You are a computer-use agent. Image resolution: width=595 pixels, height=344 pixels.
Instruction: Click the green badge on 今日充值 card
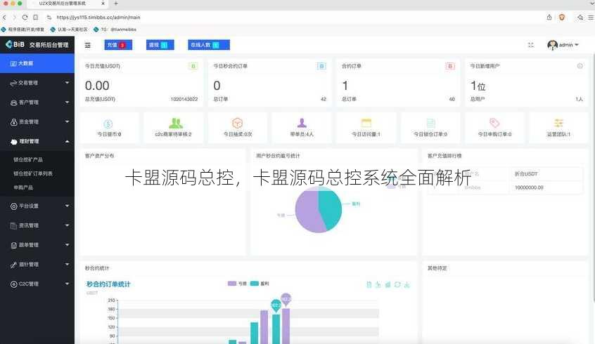pyautogui.click(x=193, y=66)
